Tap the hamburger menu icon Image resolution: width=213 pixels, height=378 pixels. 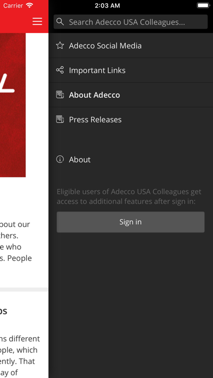37,22
